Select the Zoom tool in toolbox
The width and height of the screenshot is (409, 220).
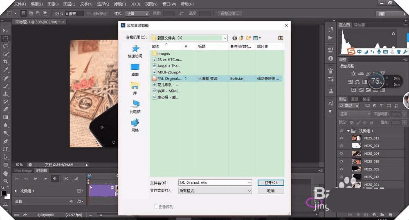(x=6, y=181)
